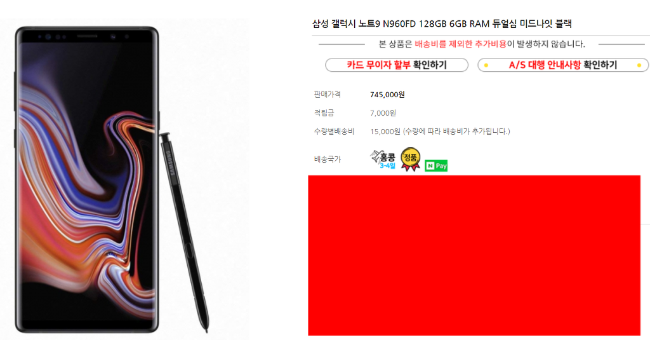Screen dimensions: 650x340
Task: Click the black S Pen stylus image
Action: click(184, 232)
